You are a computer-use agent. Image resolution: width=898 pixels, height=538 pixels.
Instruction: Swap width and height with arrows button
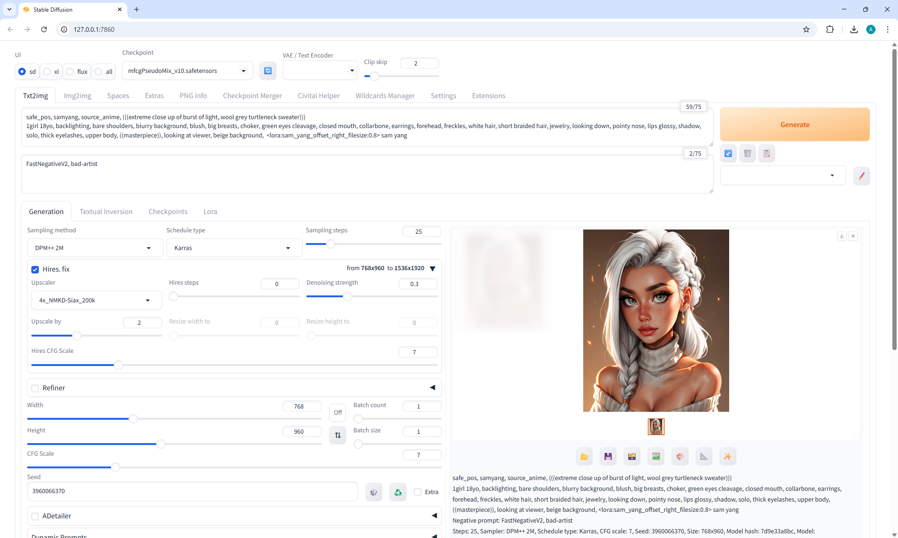coord(338,435)
